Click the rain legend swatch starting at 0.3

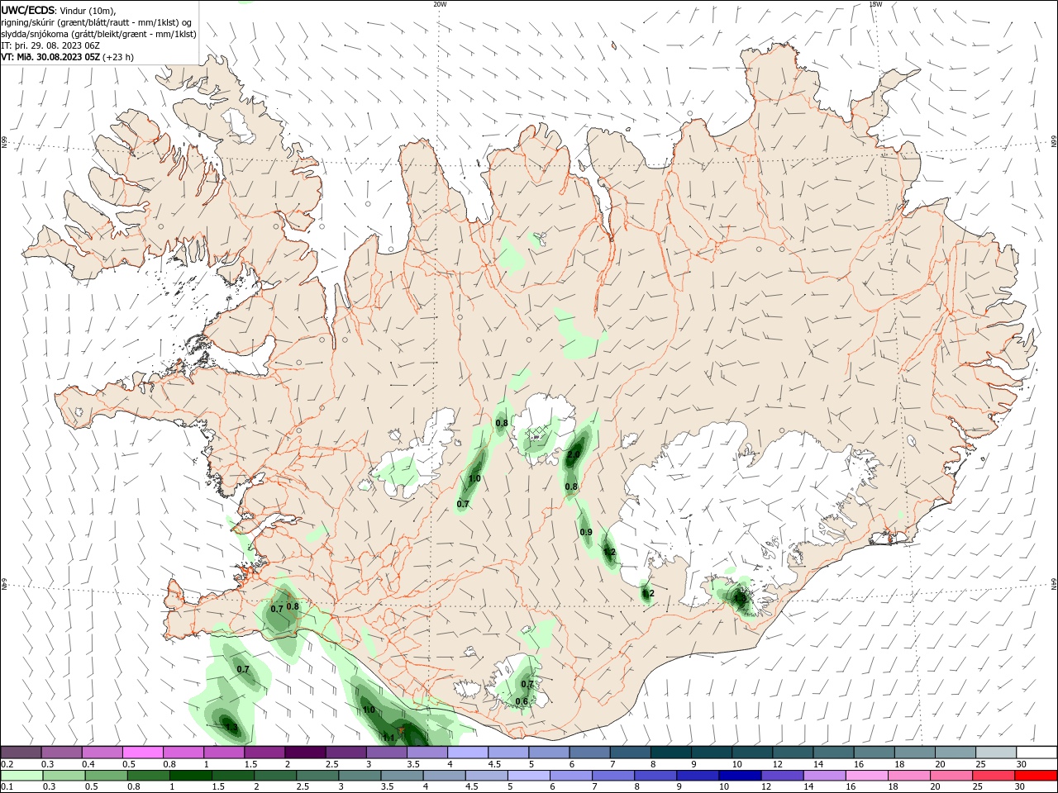[64, 776]
